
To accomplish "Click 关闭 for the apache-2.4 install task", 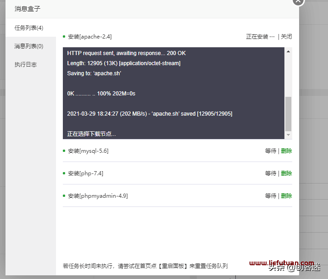I will point(286,37).
